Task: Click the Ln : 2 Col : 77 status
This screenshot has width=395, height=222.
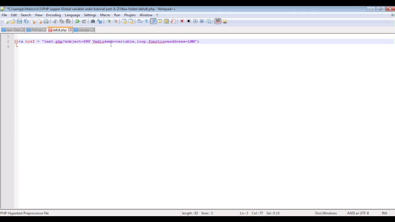Action: (x=251, y=213)
